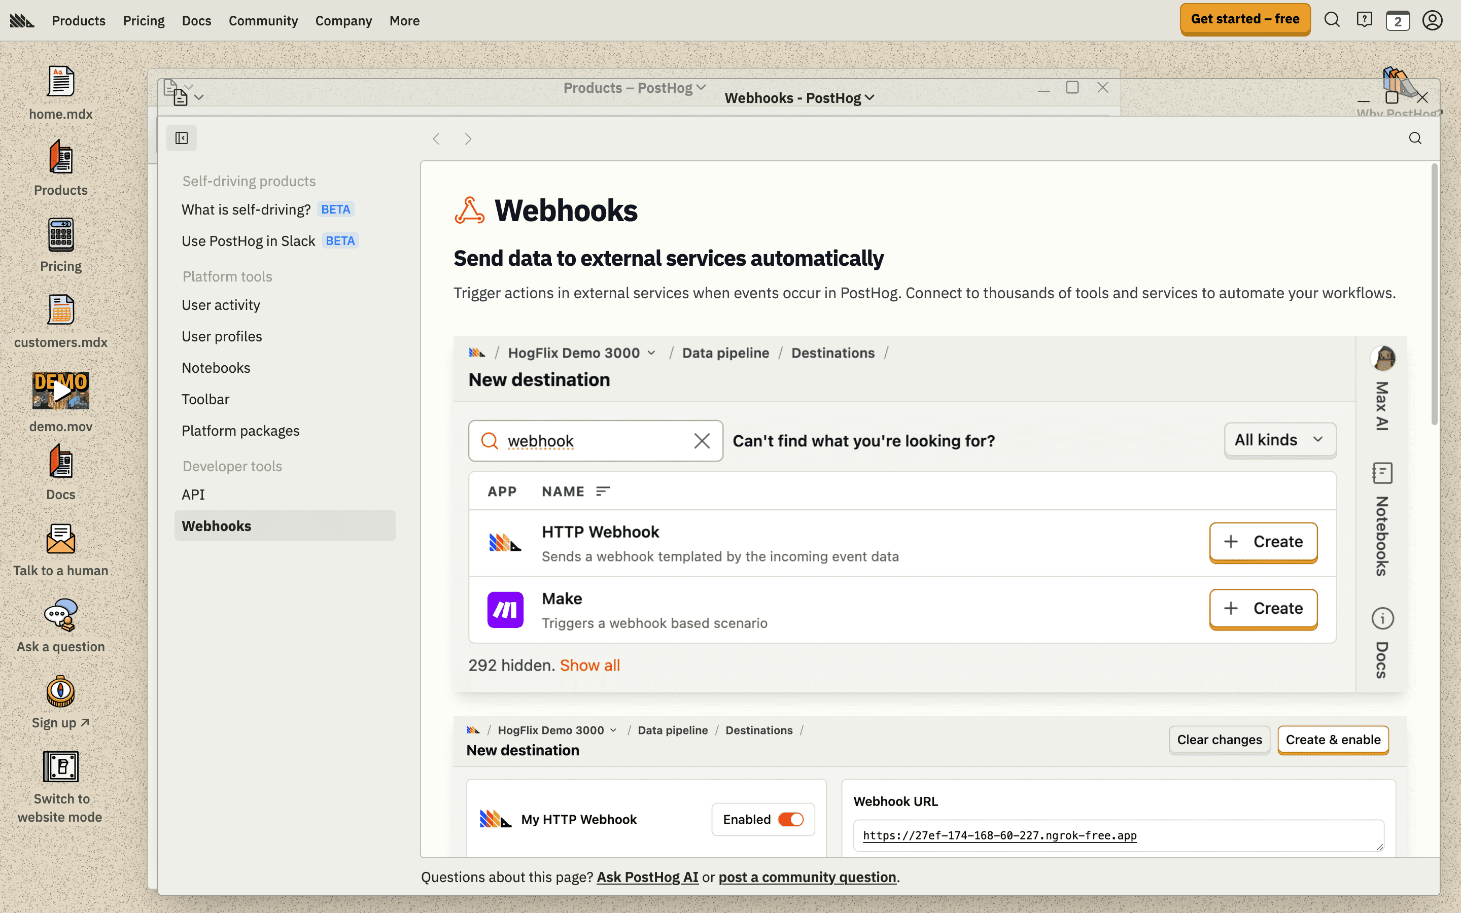Click the Get started – free button
The height and width of the screenshot is (913, 1461).
click(1245, 19)
